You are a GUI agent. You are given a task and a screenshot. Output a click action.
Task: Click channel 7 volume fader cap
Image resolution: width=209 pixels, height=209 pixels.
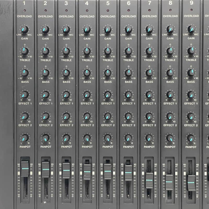[x=149, y=180]
